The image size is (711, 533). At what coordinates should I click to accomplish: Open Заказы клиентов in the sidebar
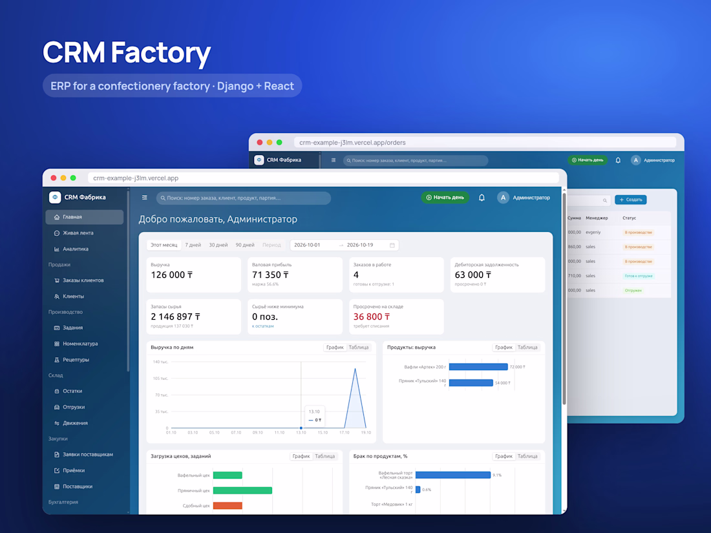coord(84,280)
